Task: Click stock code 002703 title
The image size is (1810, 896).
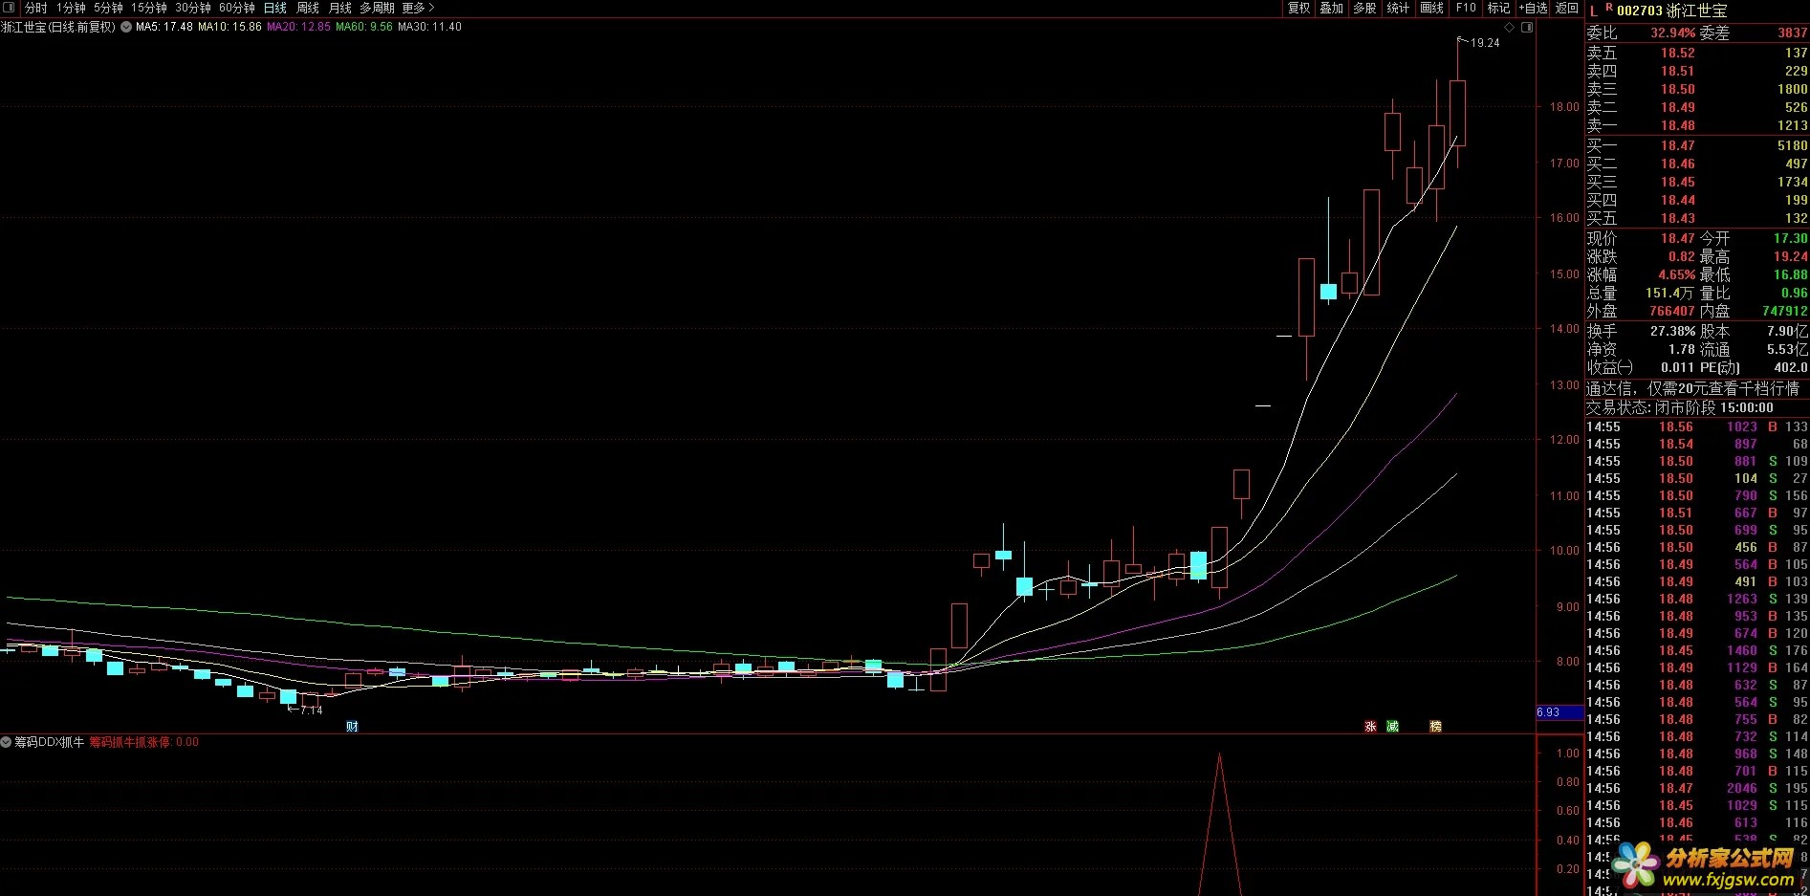Action: click(1639, 11)
